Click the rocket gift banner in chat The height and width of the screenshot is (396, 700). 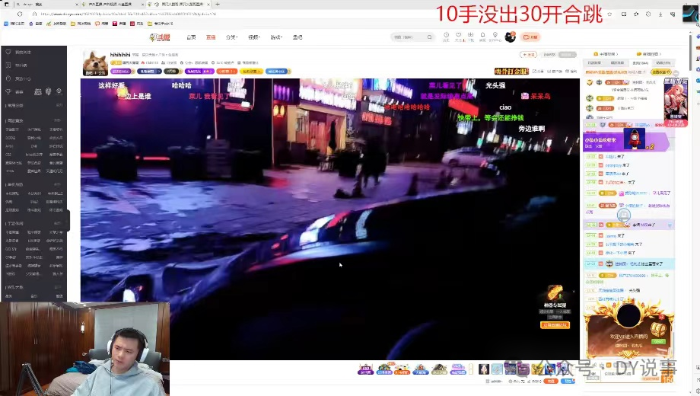tap(626, 140)
